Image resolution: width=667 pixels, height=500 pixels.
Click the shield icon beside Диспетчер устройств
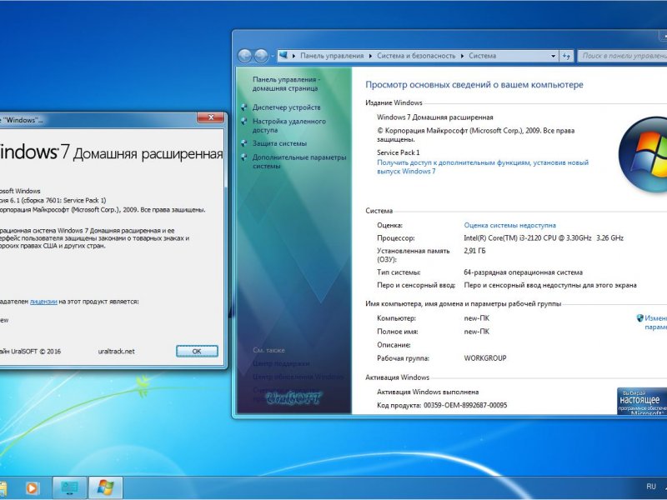coord(244,107)
